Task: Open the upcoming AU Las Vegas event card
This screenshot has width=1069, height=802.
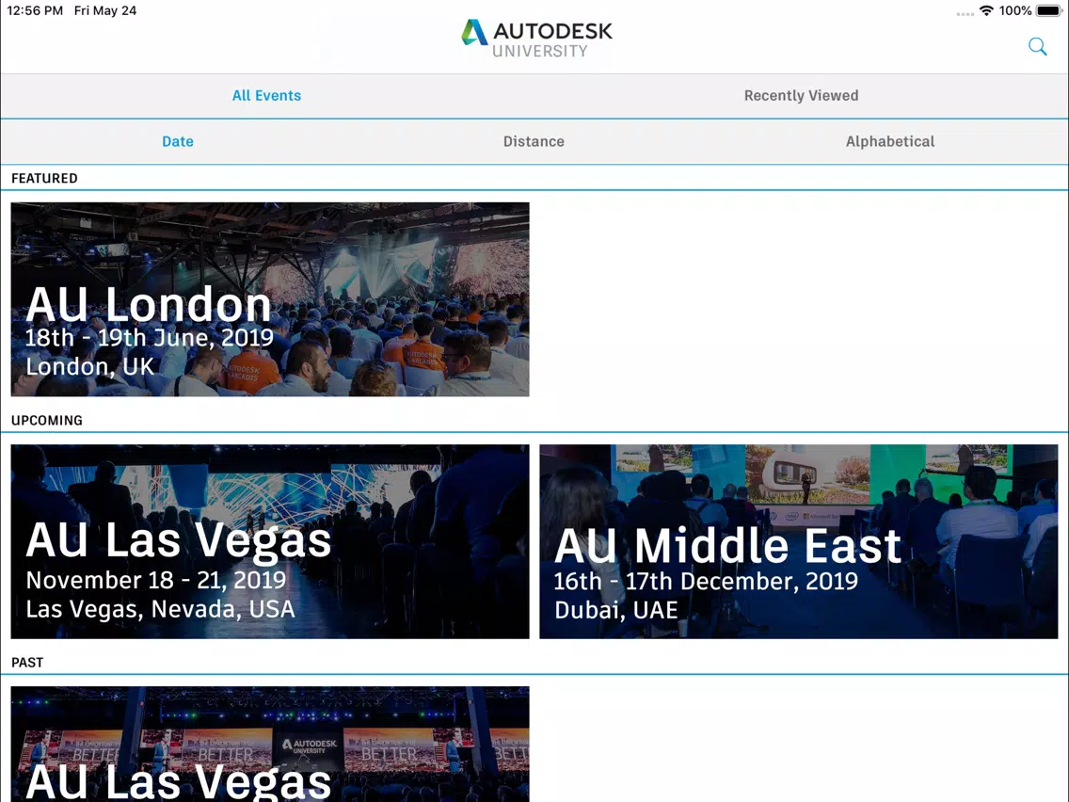Action: [x=270, y=541]
